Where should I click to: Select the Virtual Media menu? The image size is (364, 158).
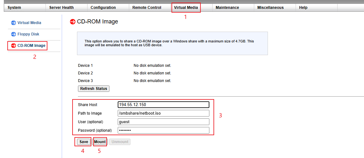coord(186,8)
